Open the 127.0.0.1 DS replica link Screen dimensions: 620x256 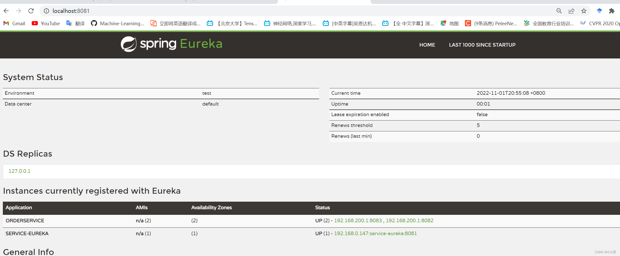[20, 171]
